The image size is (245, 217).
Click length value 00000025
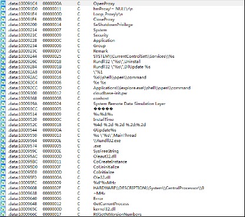(52, 56)
